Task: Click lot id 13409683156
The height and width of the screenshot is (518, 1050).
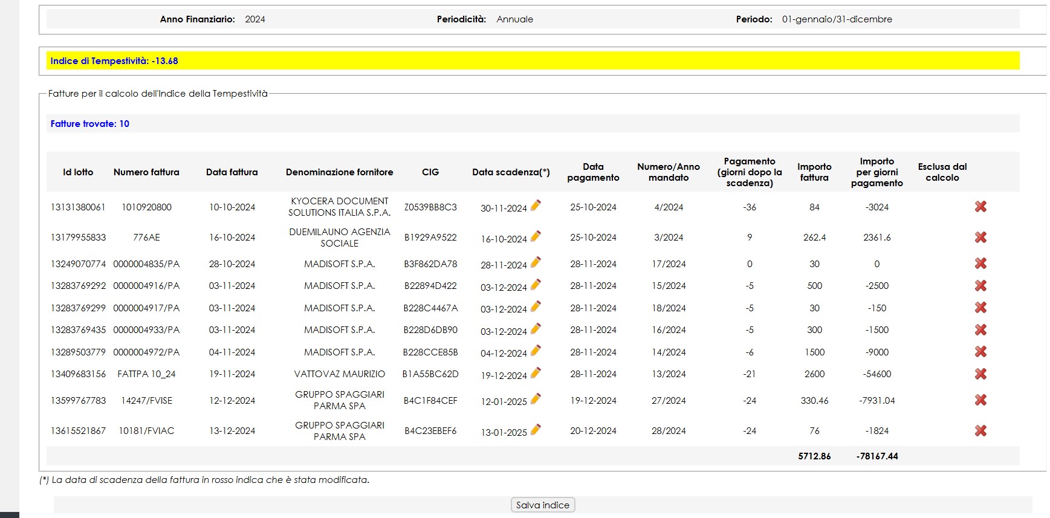Action: (78, 374)
